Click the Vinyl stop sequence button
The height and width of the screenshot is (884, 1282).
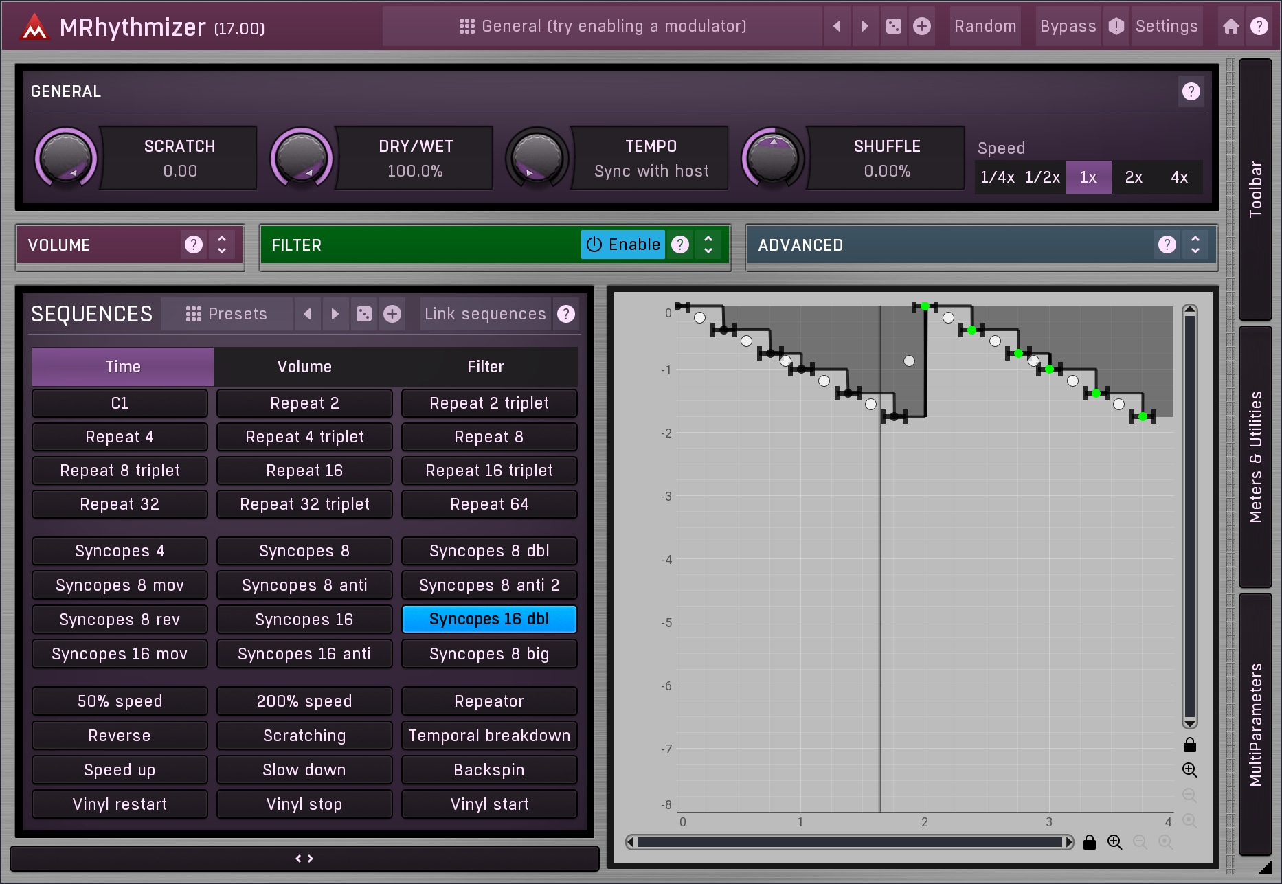[x=304, y=804]
